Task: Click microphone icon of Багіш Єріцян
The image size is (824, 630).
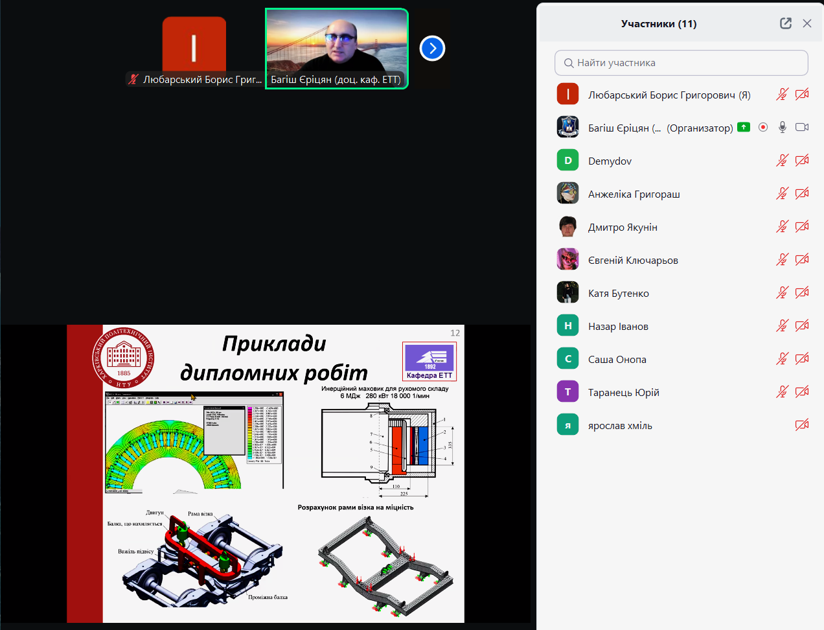Action: coord(783,127)
